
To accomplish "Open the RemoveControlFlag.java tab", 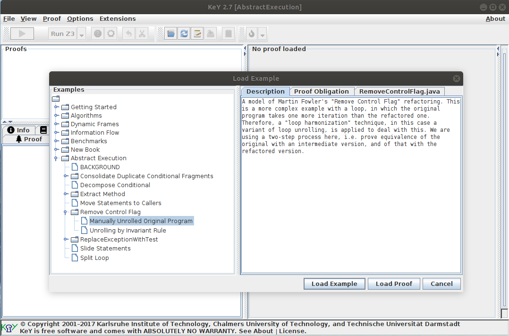I will [399, 92].
